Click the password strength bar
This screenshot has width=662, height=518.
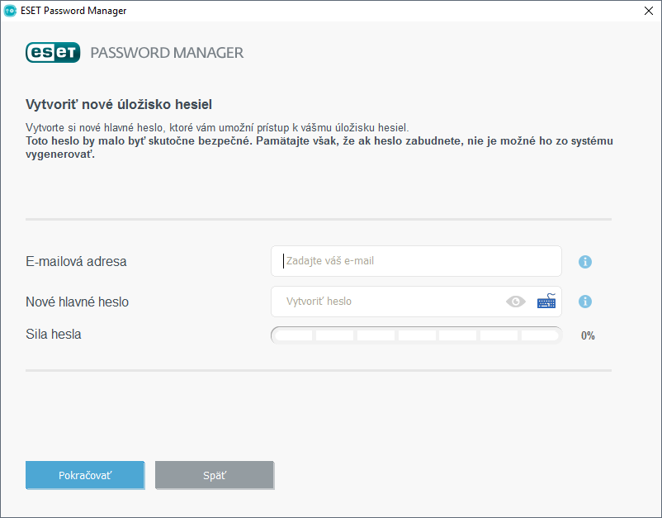pos(417,335)
